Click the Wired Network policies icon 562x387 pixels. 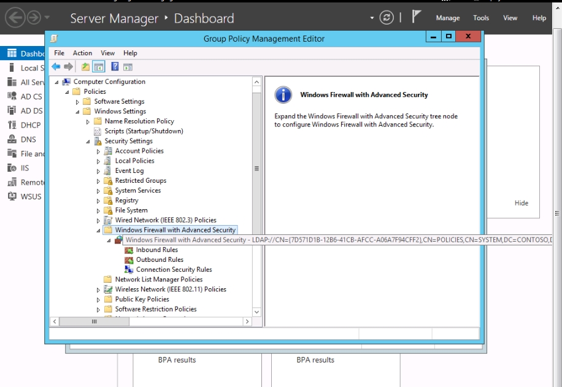tap(108, 220)
